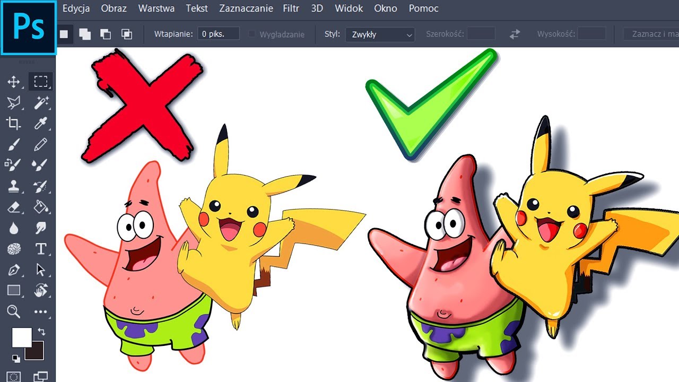Choose Add to selection mode

[x=85, y=34]
